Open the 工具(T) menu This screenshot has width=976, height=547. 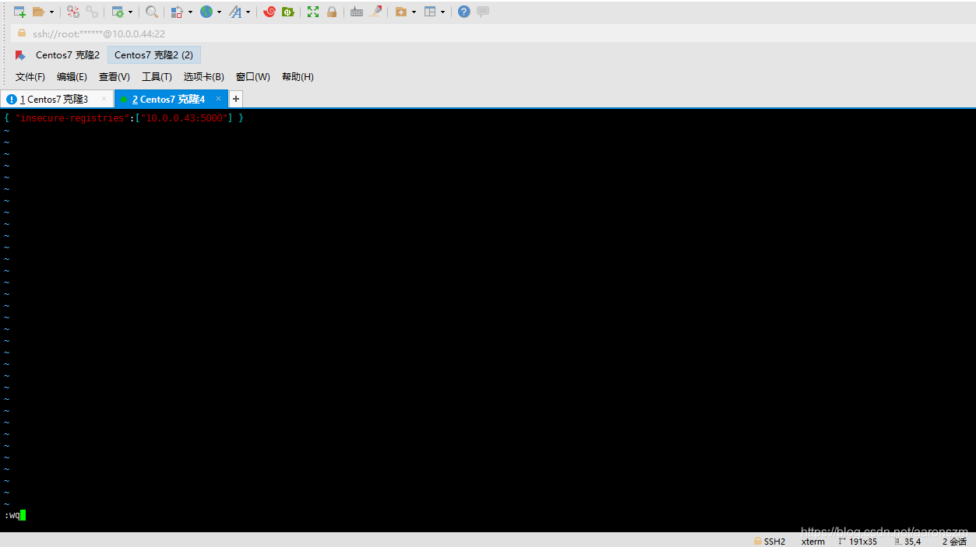(157, 77)
